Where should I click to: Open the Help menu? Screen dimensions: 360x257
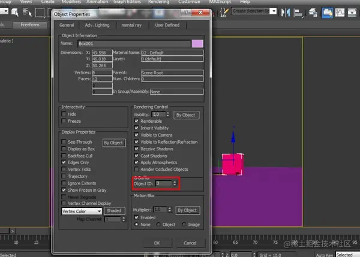[245, 2]
